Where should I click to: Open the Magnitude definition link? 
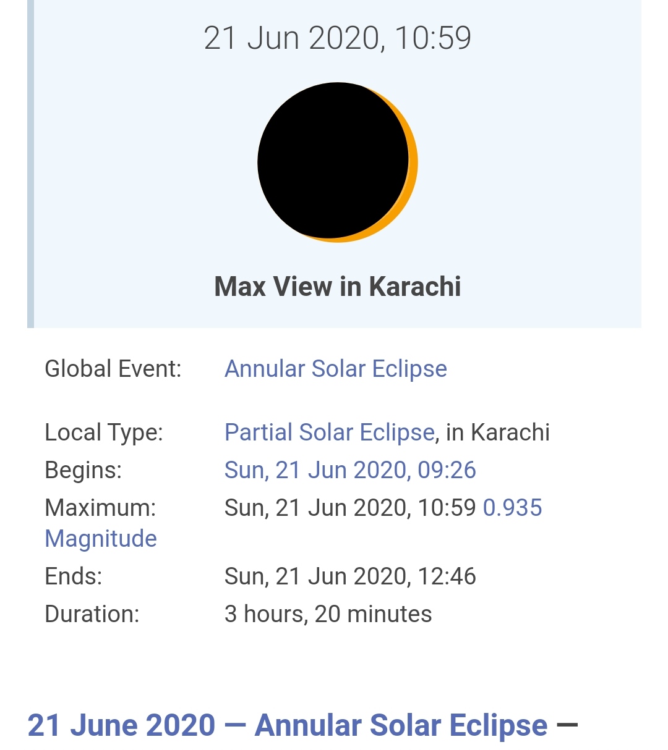click(x=101, y=539)
